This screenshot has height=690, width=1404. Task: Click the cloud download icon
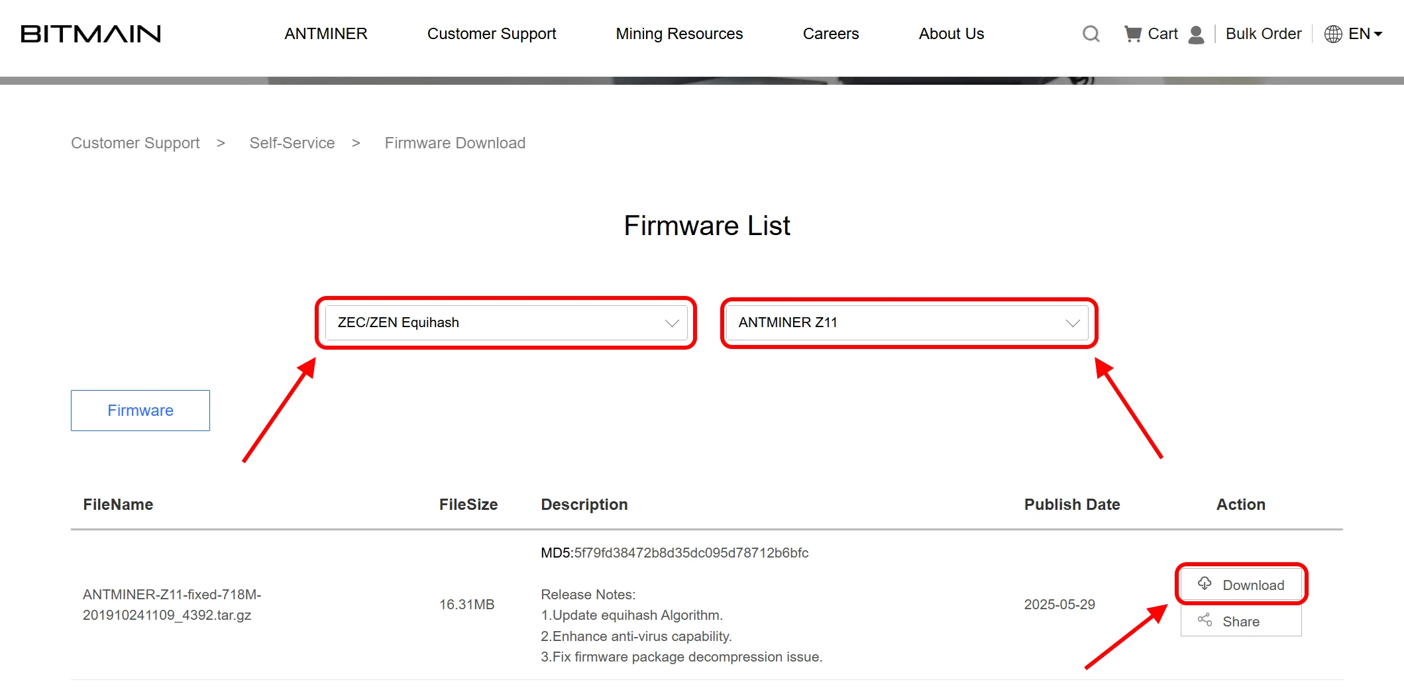(1204, 583)
